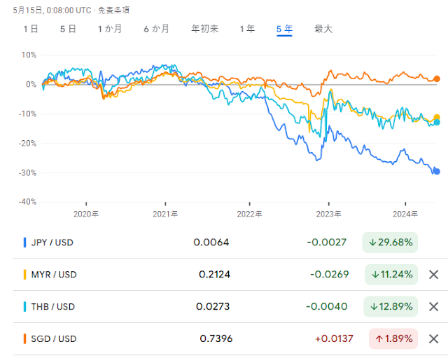448x363 pixels.
Task: Click the JPY rate value 0.0064
Action: [211, 242]
